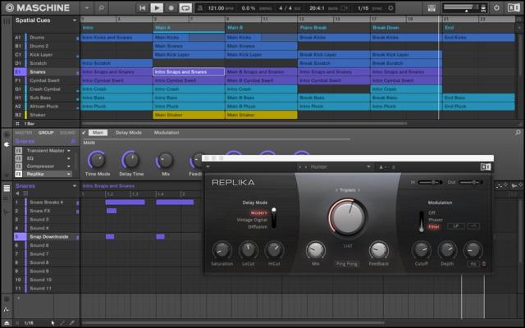Open the Hunter preset dropdown in Replika
525x328 pixels.
click(x=368, y=167)
